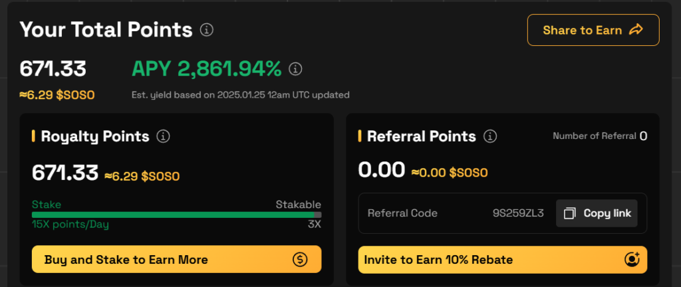This screenshot has height=287, width=681.
Task: Click Buy and Stake to Earn More
Action: [x=176, y=259]
